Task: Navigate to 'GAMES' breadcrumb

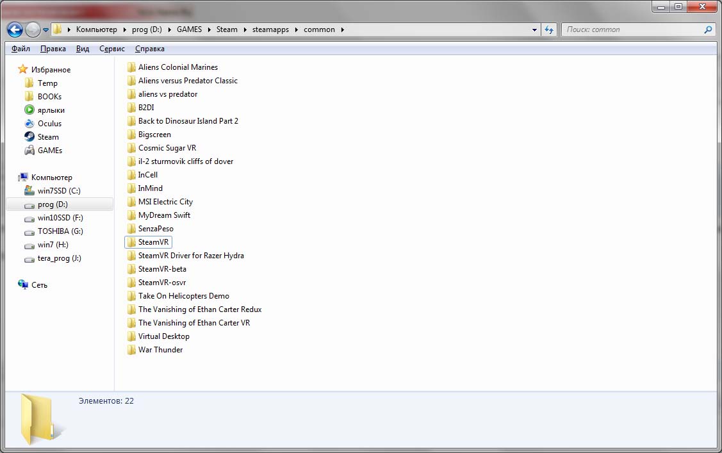Action: click(189, 29)
